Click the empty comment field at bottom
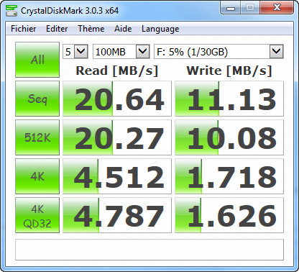Screen dimensions: 299x272 click(x=149, y=250)
